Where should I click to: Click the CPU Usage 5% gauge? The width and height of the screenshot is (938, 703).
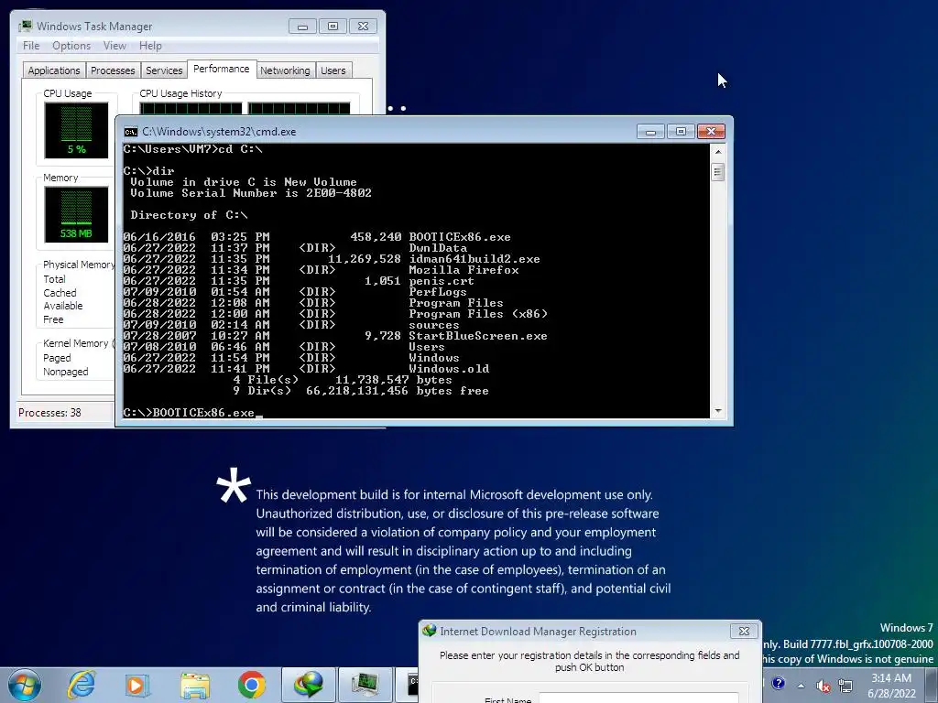(76, 130)
